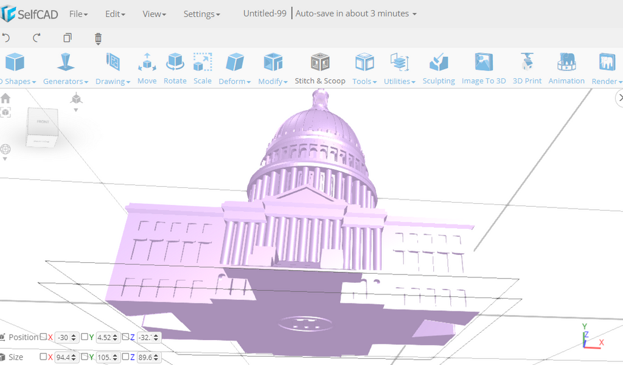Open the View menu

tap(154, 14)
